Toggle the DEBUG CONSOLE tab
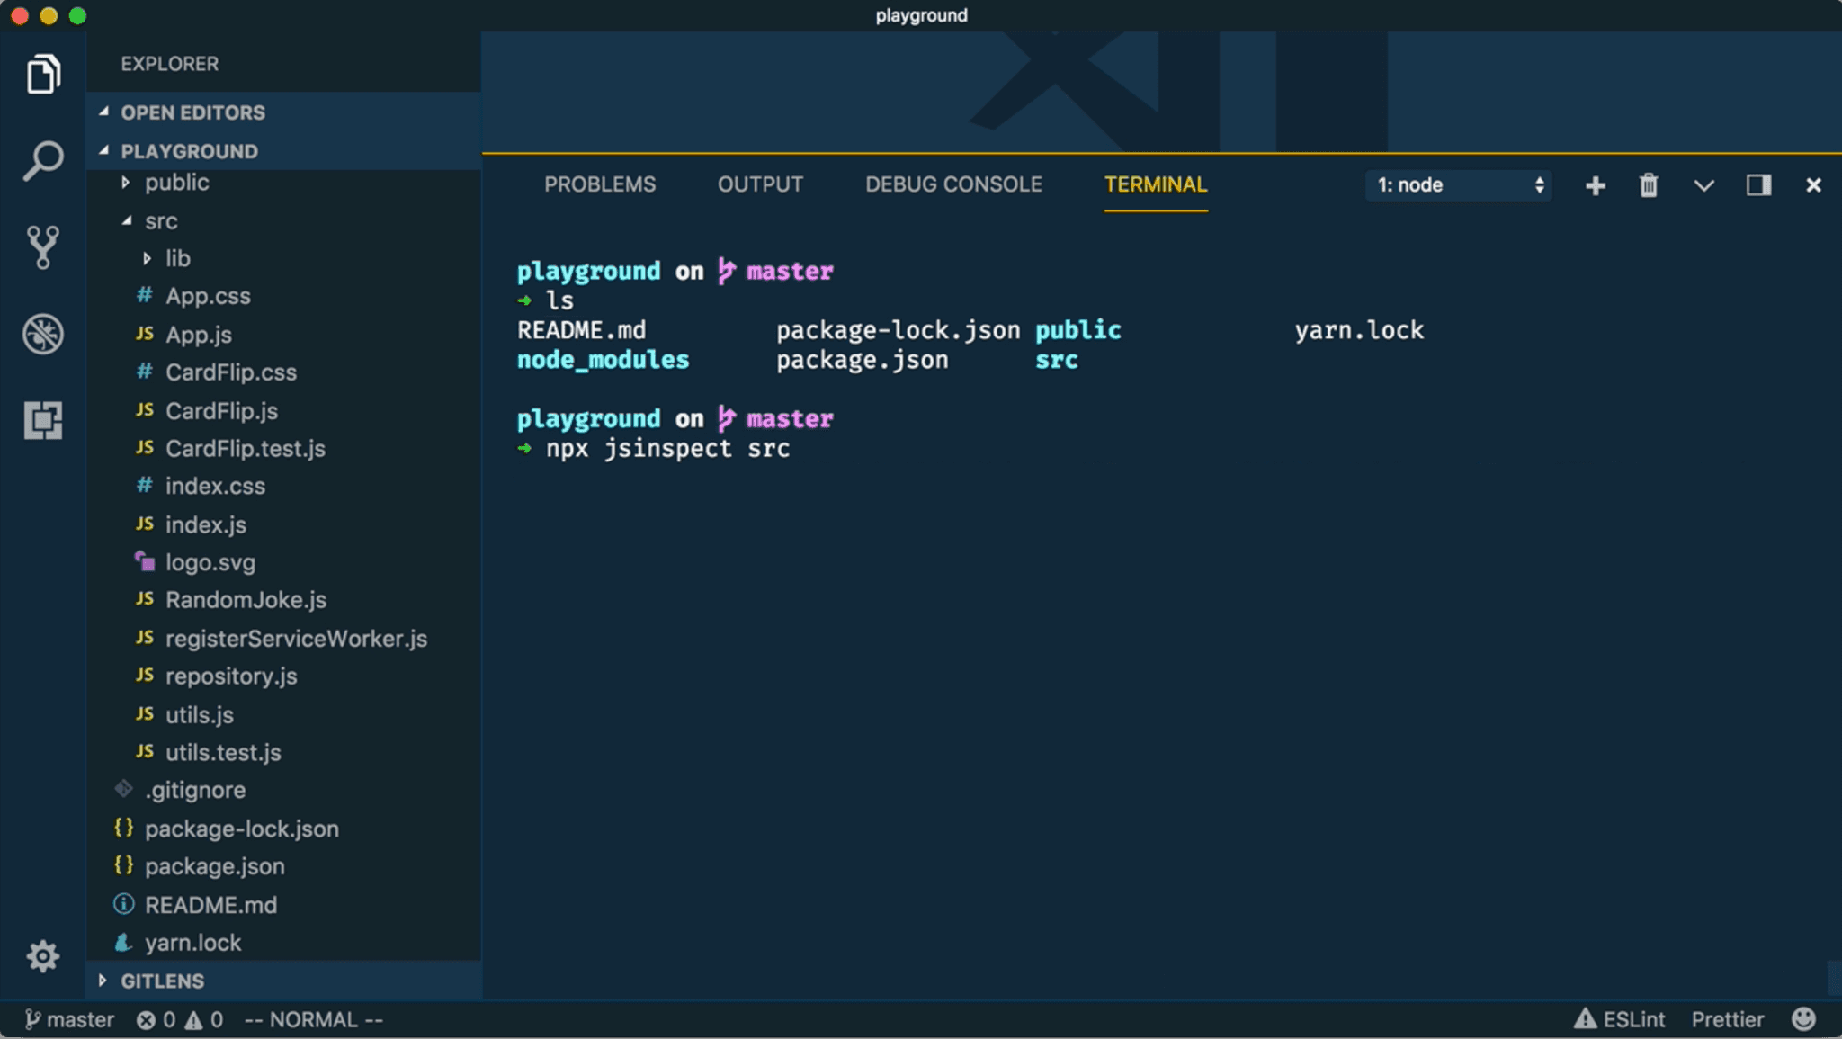The image size is (1842, 1039). (x=952, y=184)
